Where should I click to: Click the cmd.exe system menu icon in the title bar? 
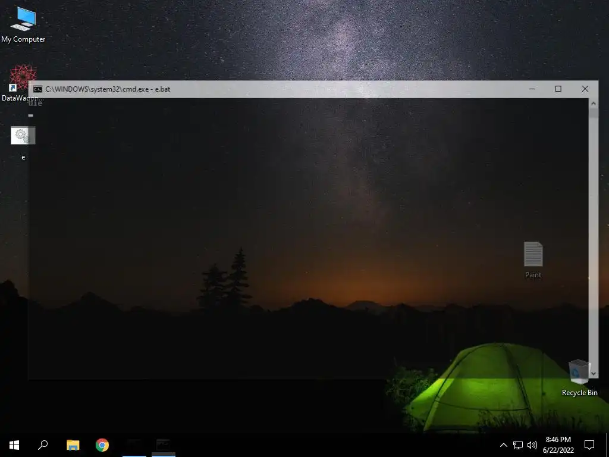point(37,89)
